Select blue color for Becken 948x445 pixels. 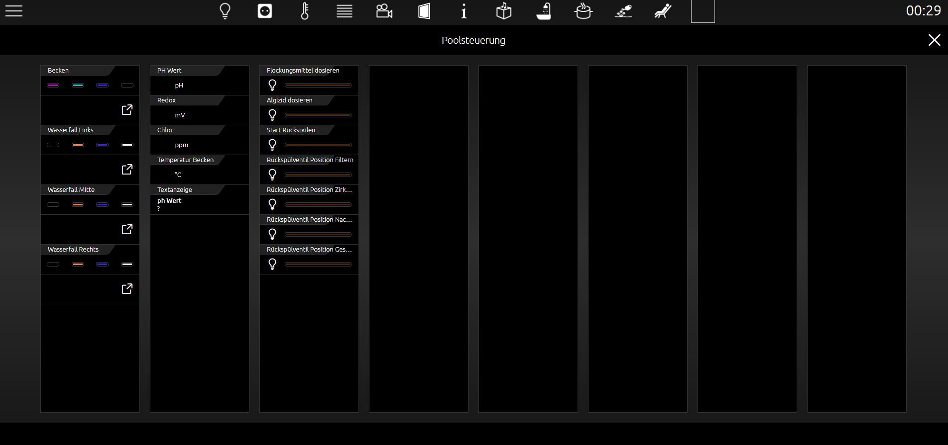coord(103,86)
